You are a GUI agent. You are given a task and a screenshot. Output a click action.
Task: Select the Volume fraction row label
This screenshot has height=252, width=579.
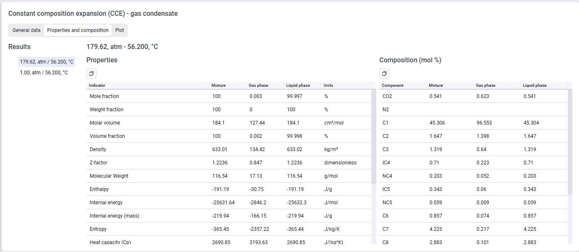tap(107, 136)
